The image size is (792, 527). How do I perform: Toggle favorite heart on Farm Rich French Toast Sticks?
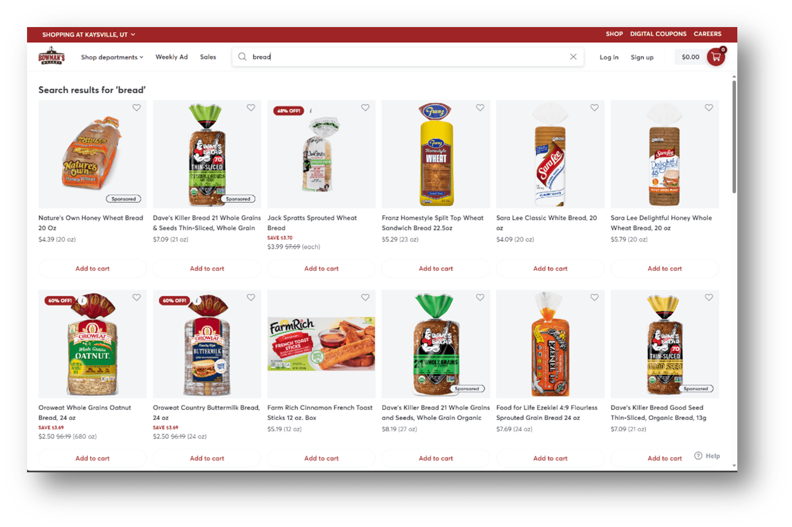pos(365,297)
